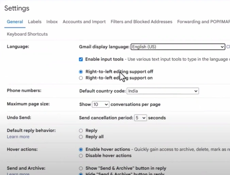230x175 pixels.
Task: Open conversations per page dropdown
Action: (x=100, y=104)
